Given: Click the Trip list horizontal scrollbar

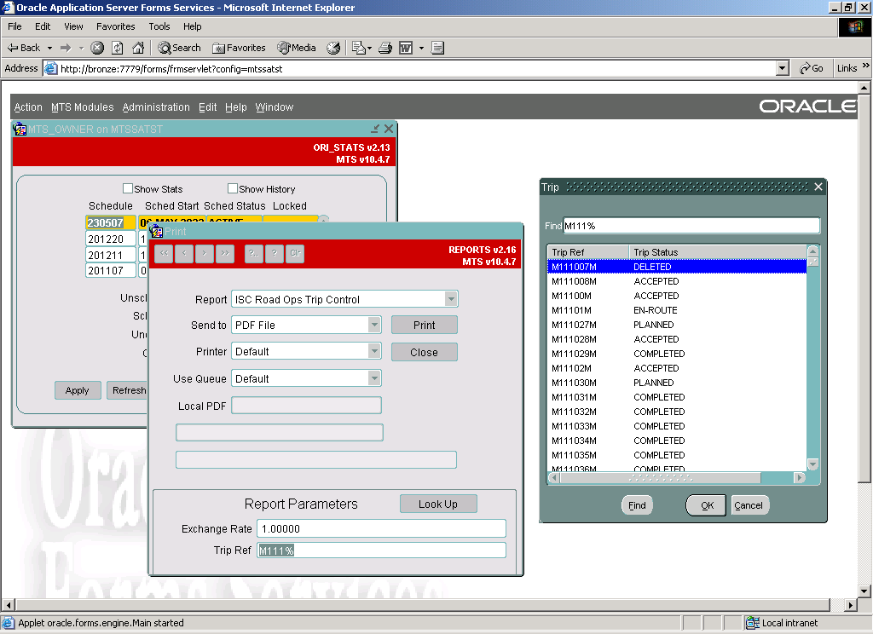Looking at the screenshot, I should [x=676, y=477].
